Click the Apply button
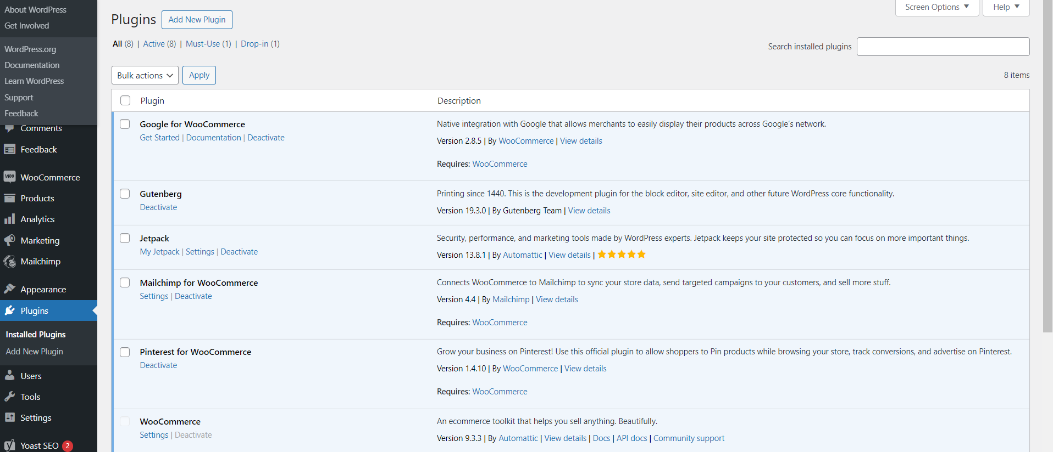Screen dimensions: 1053x452 pyautogui.click(x=199, y=75)
